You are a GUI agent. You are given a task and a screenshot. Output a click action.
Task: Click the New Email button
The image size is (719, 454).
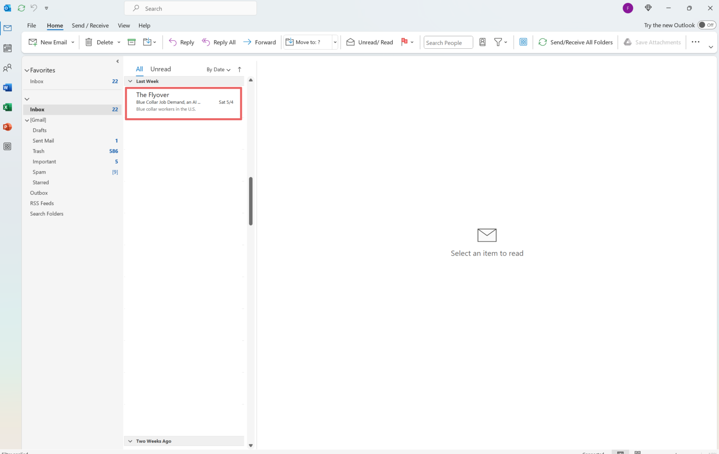pyautogui.click(x=48, y=42)
